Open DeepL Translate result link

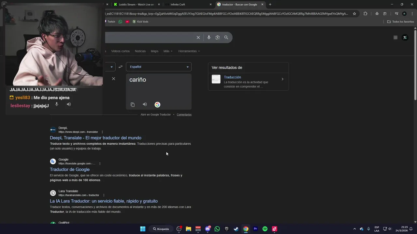[95, 138]
